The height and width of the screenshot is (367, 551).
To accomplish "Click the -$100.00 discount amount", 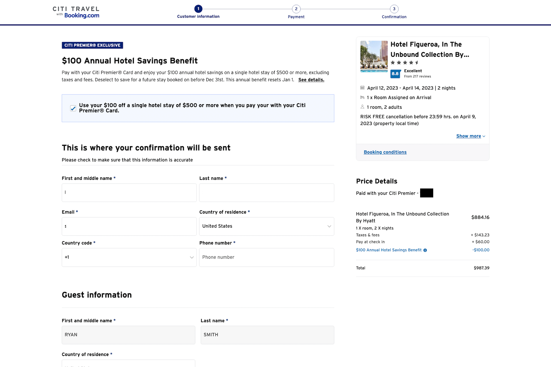I will tap(481, 250).
